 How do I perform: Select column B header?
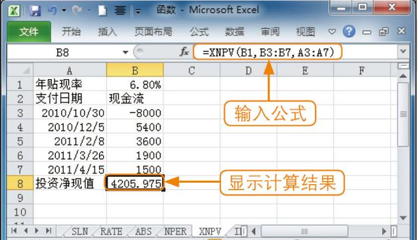coord(135,70)
